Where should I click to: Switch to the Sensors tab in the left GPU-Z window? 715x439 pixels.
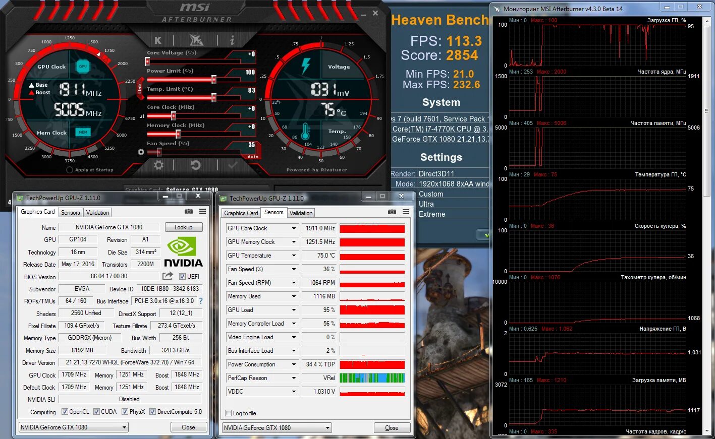click(71, 213)
